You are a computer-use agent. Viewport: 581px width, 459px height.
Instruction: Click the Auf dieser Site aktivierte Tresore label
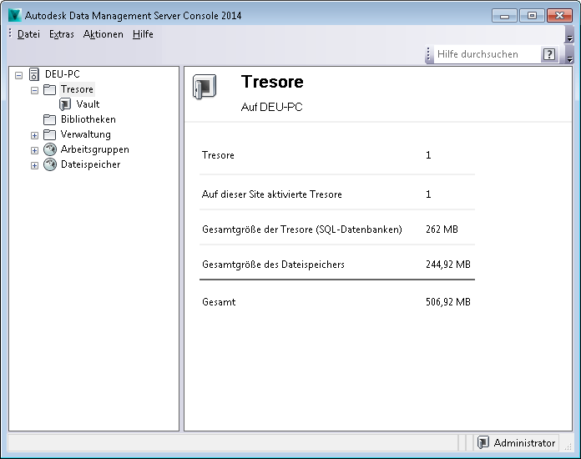click(271, 194)
